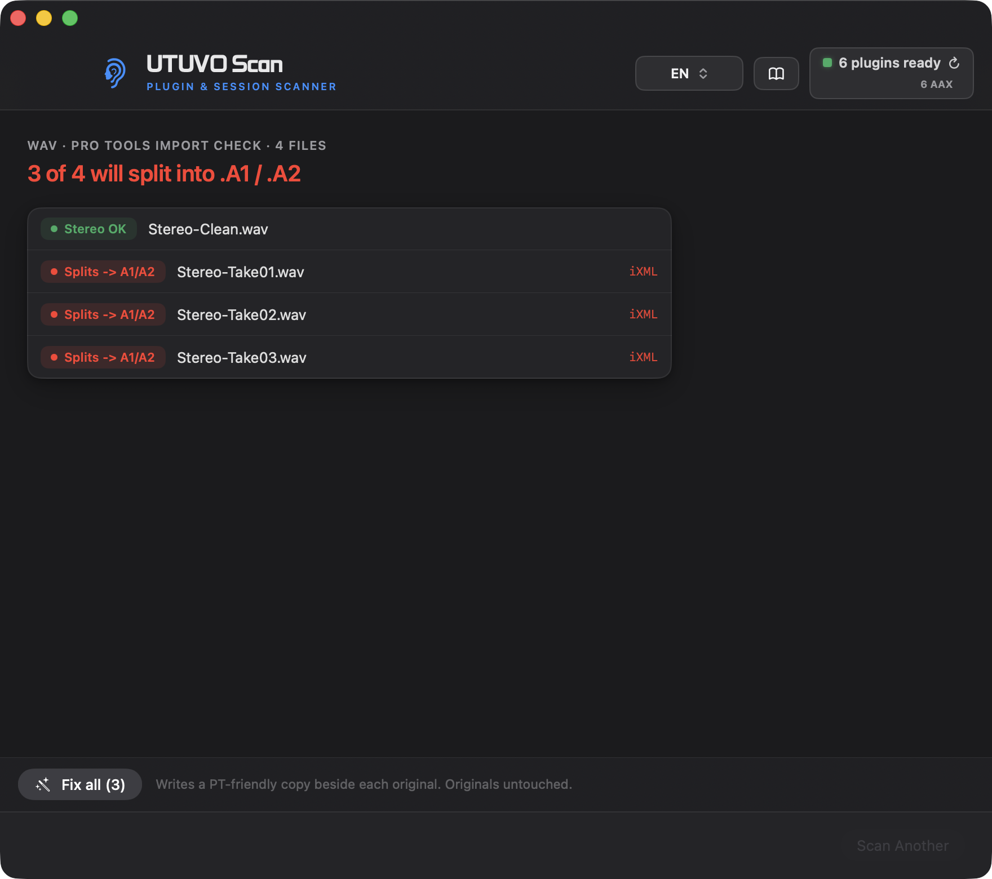Screen dimensions: 992x879
Task: Click the Plugin & Session Scanner subtitle
Action: click(241, 87)
